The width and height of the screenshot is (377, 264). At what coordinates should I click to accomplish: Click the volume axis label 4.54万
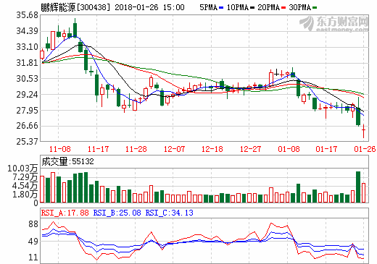pyautogui.click(x=25, y=186)
